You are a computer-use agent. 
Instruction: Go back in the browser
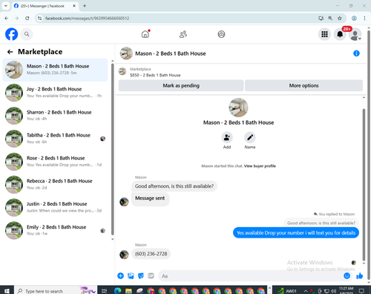click(x=7, y=18)
